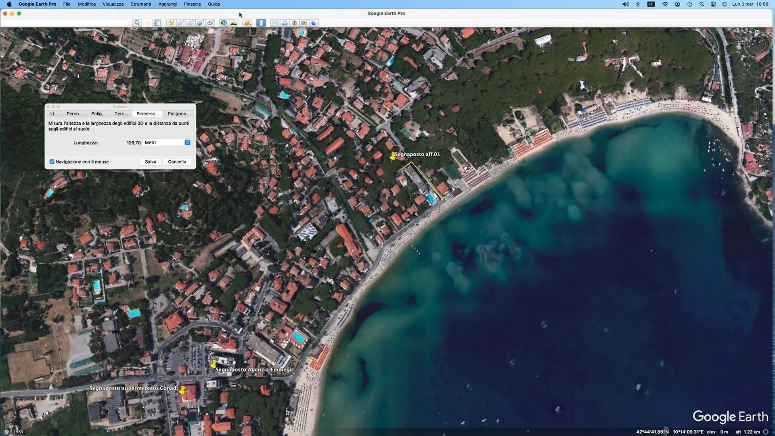This screenshot has height=436, width=775.
Task: Select the Add Path tool
Action: pos(191,23)
